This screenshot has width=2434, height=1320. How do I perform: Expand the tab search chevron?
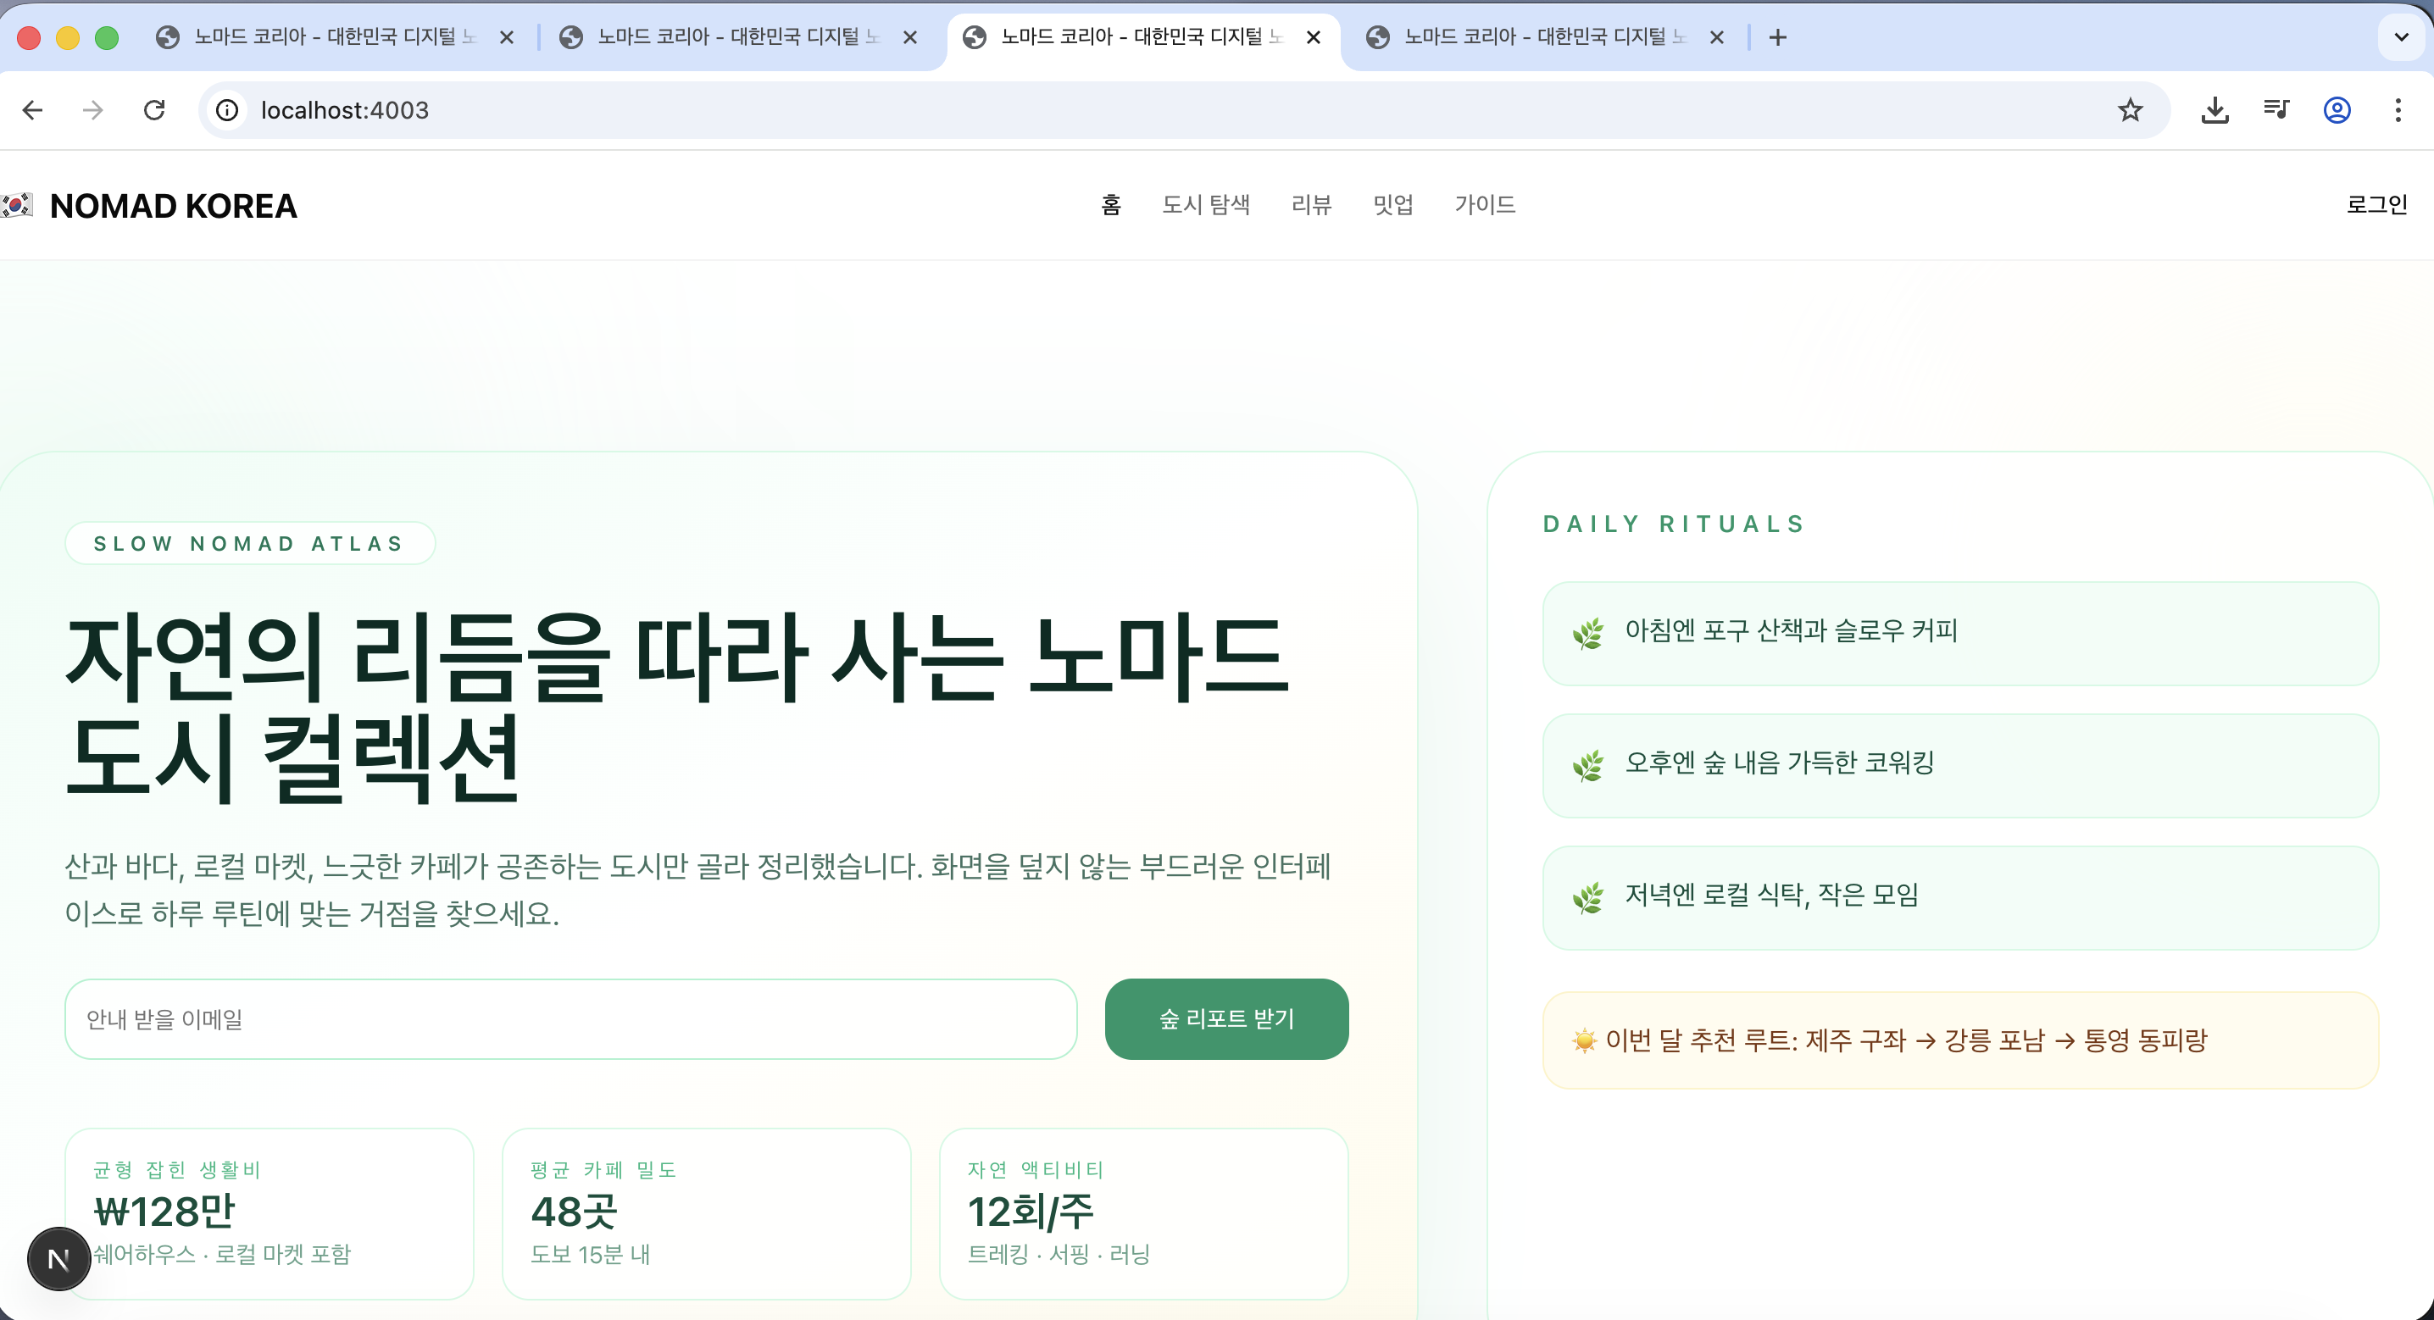pyautogui.click(x=2401, y=36)
